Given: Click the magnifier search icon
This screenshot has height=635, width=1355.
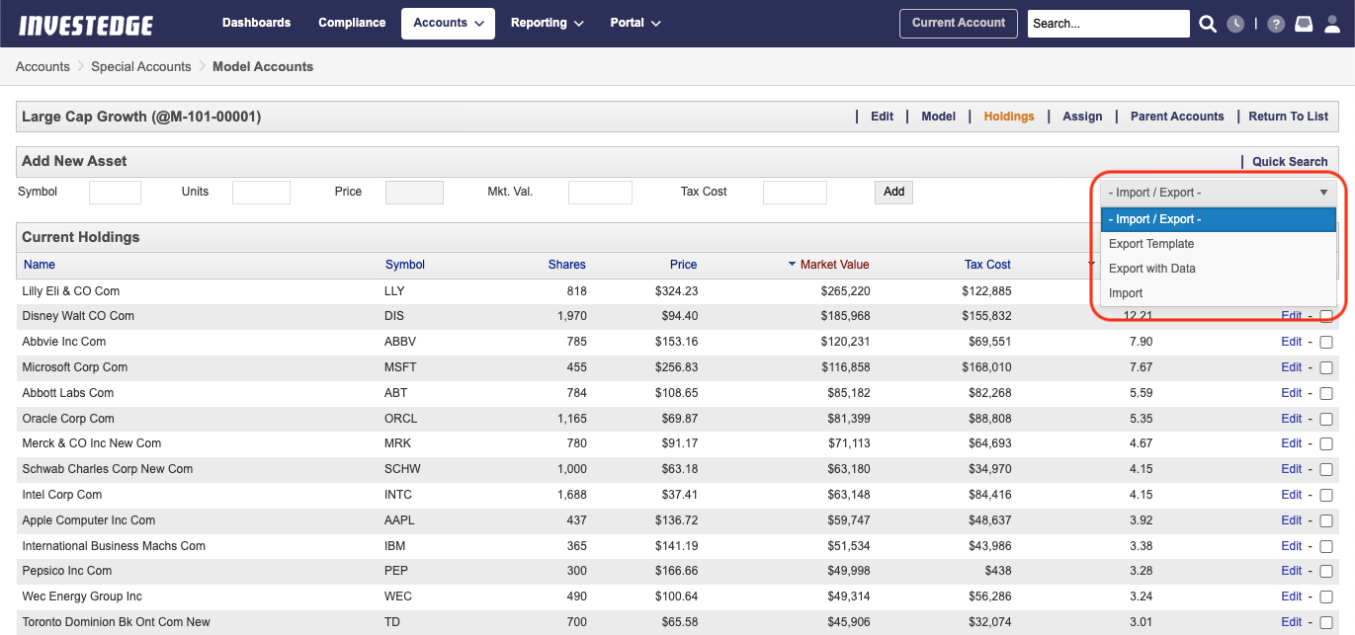Looking at the screenshot, I should (1208, 24).
